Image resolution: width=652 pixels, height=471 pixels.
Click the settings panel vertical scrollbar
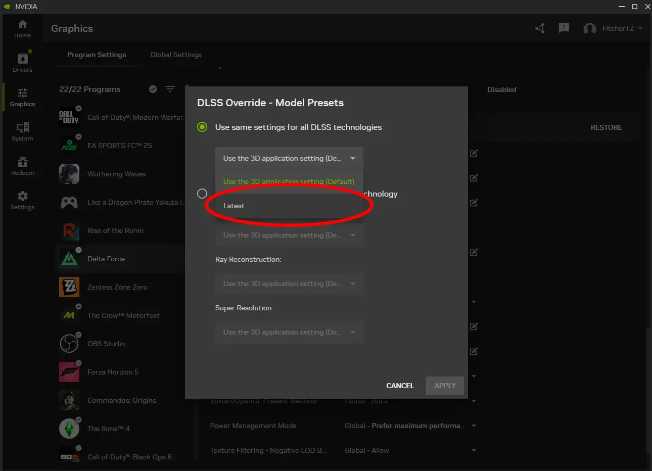647,391
